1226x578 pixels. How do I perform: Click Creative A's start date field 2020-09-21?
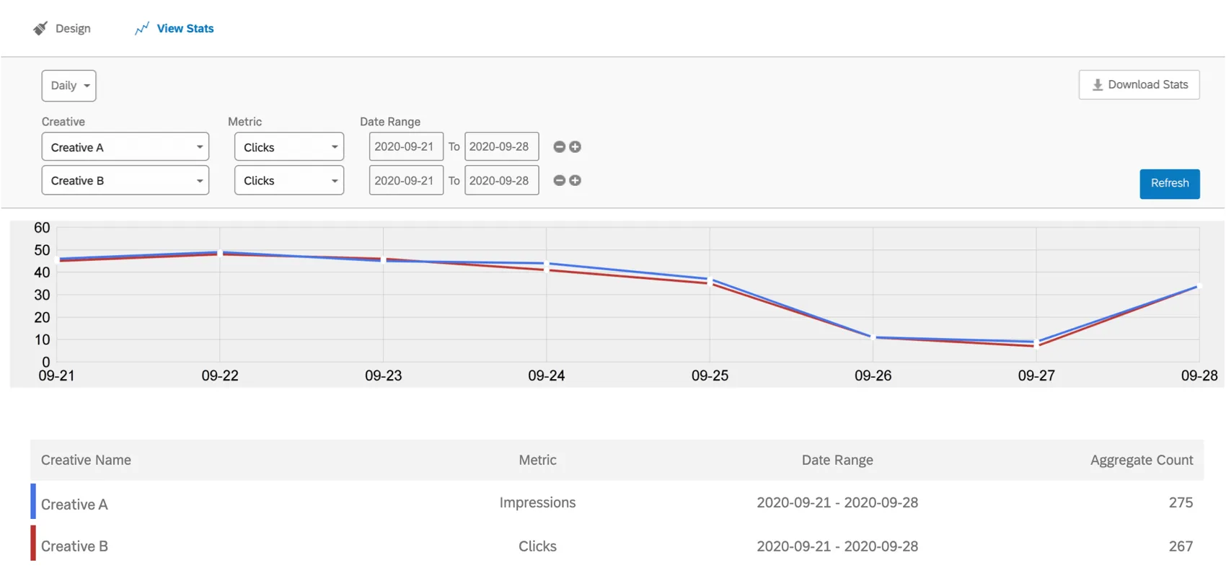[x=405, y=146]
